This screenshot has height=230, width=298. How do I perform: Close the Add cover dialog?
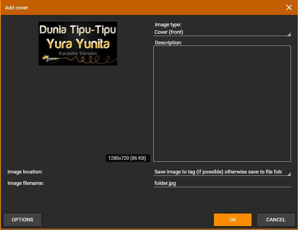point(289,7)
